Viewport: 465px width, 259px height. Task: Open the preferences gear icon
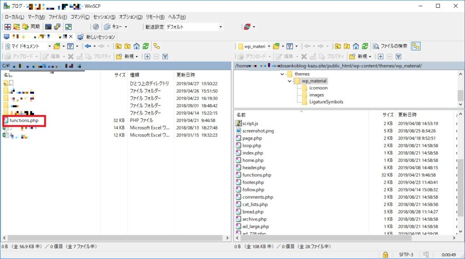click(x=96, y=27)
